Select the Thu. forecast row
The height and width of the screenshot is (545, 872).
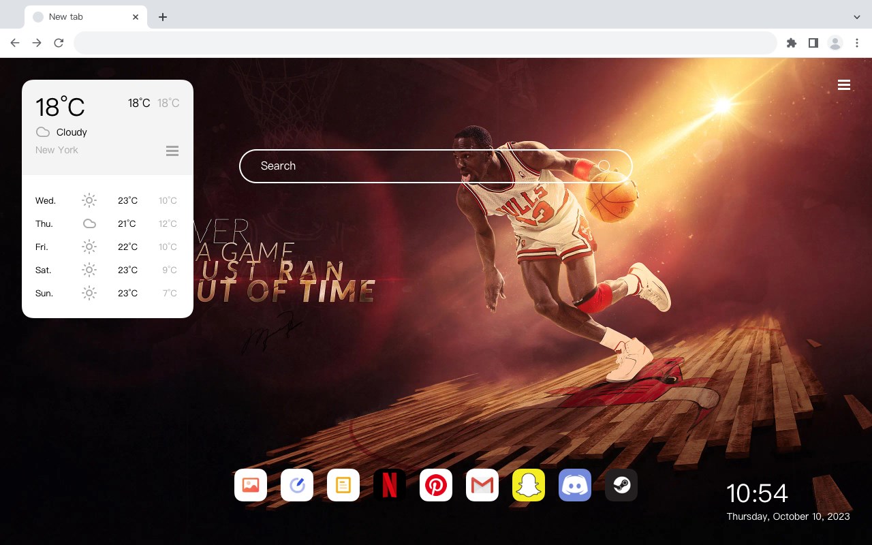(x=108, y=223)
